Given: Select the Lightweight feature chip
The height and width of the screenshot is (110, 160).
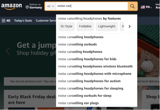Looking at the screenshot, I should pyautogui.click(x=107, y=26).
